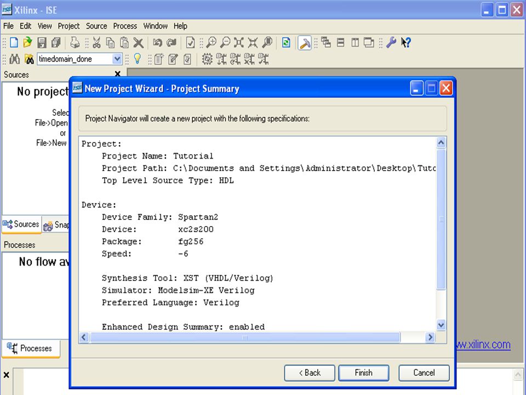The height and width of the screenshot is (395, 526).
Task: Minimize the New Project Wizard dialog
Action: pyautogui.click(x=416, y=89)
